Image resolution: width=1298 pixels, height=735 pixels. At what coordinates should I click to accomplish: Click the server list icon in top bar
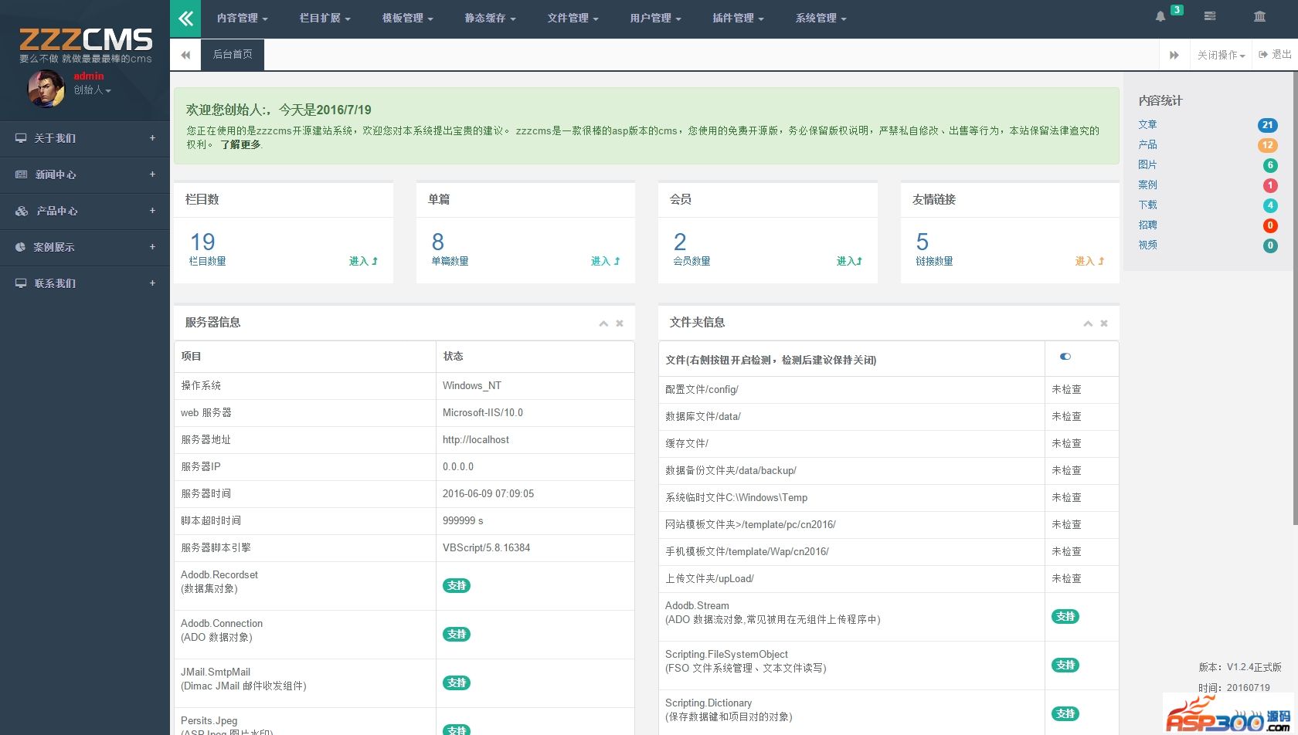click(1210, 16)
